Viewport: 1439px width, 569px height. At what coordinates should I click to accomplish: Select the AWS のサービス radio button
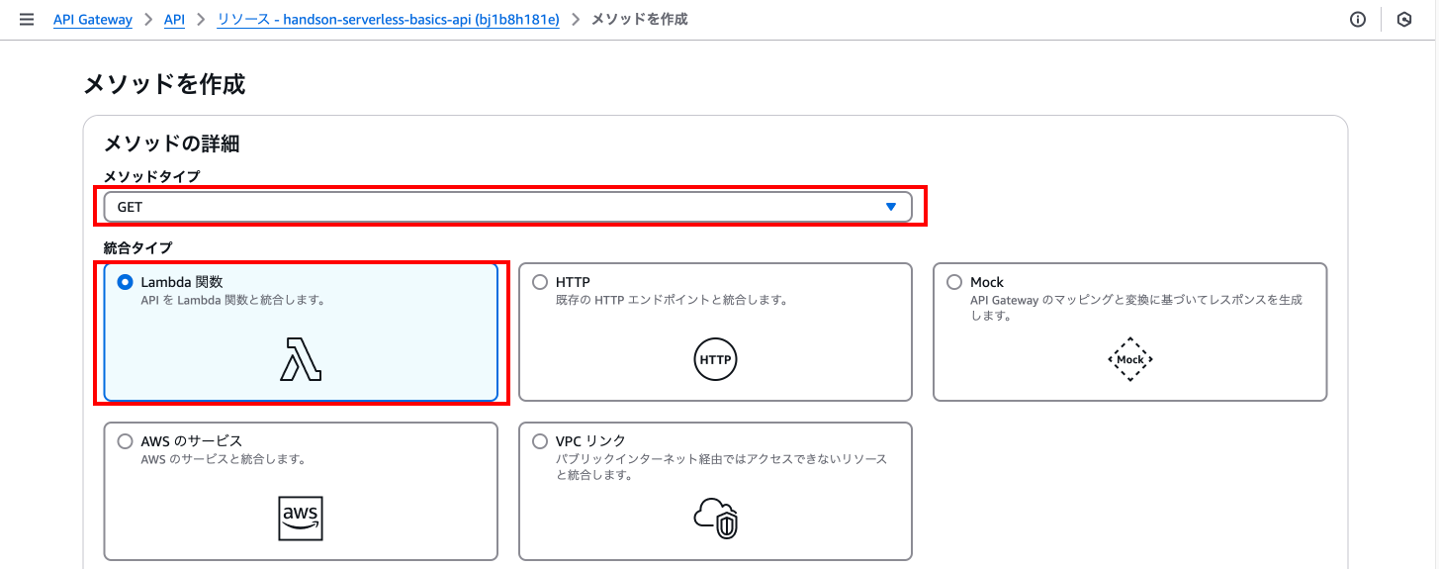(x=126, y=441)
